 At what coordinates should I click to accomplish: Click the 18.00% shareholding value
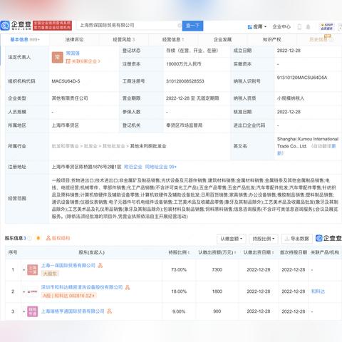coord(179,291)
